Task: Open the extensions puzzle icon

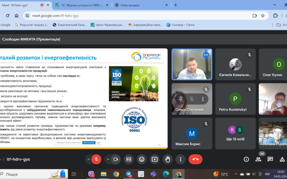Action: point(276,16)
